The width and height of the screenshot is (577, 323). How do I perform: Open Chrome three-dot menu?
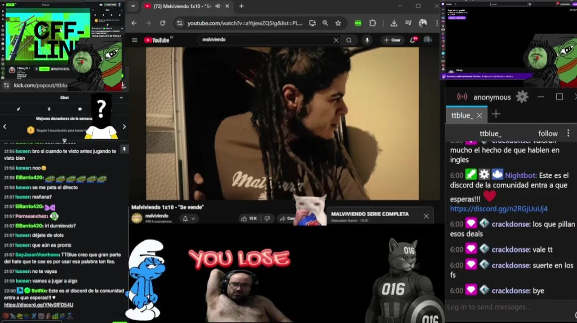click(437, 23)
